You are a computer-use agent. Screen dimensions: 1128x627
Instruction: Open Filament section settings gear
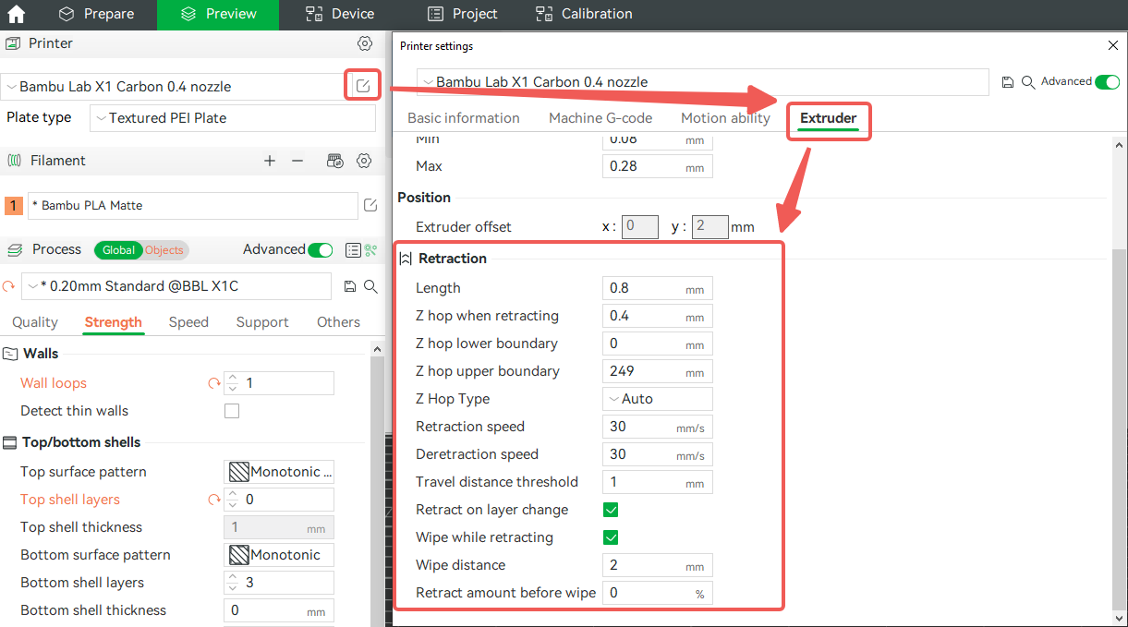click(365, 161)
